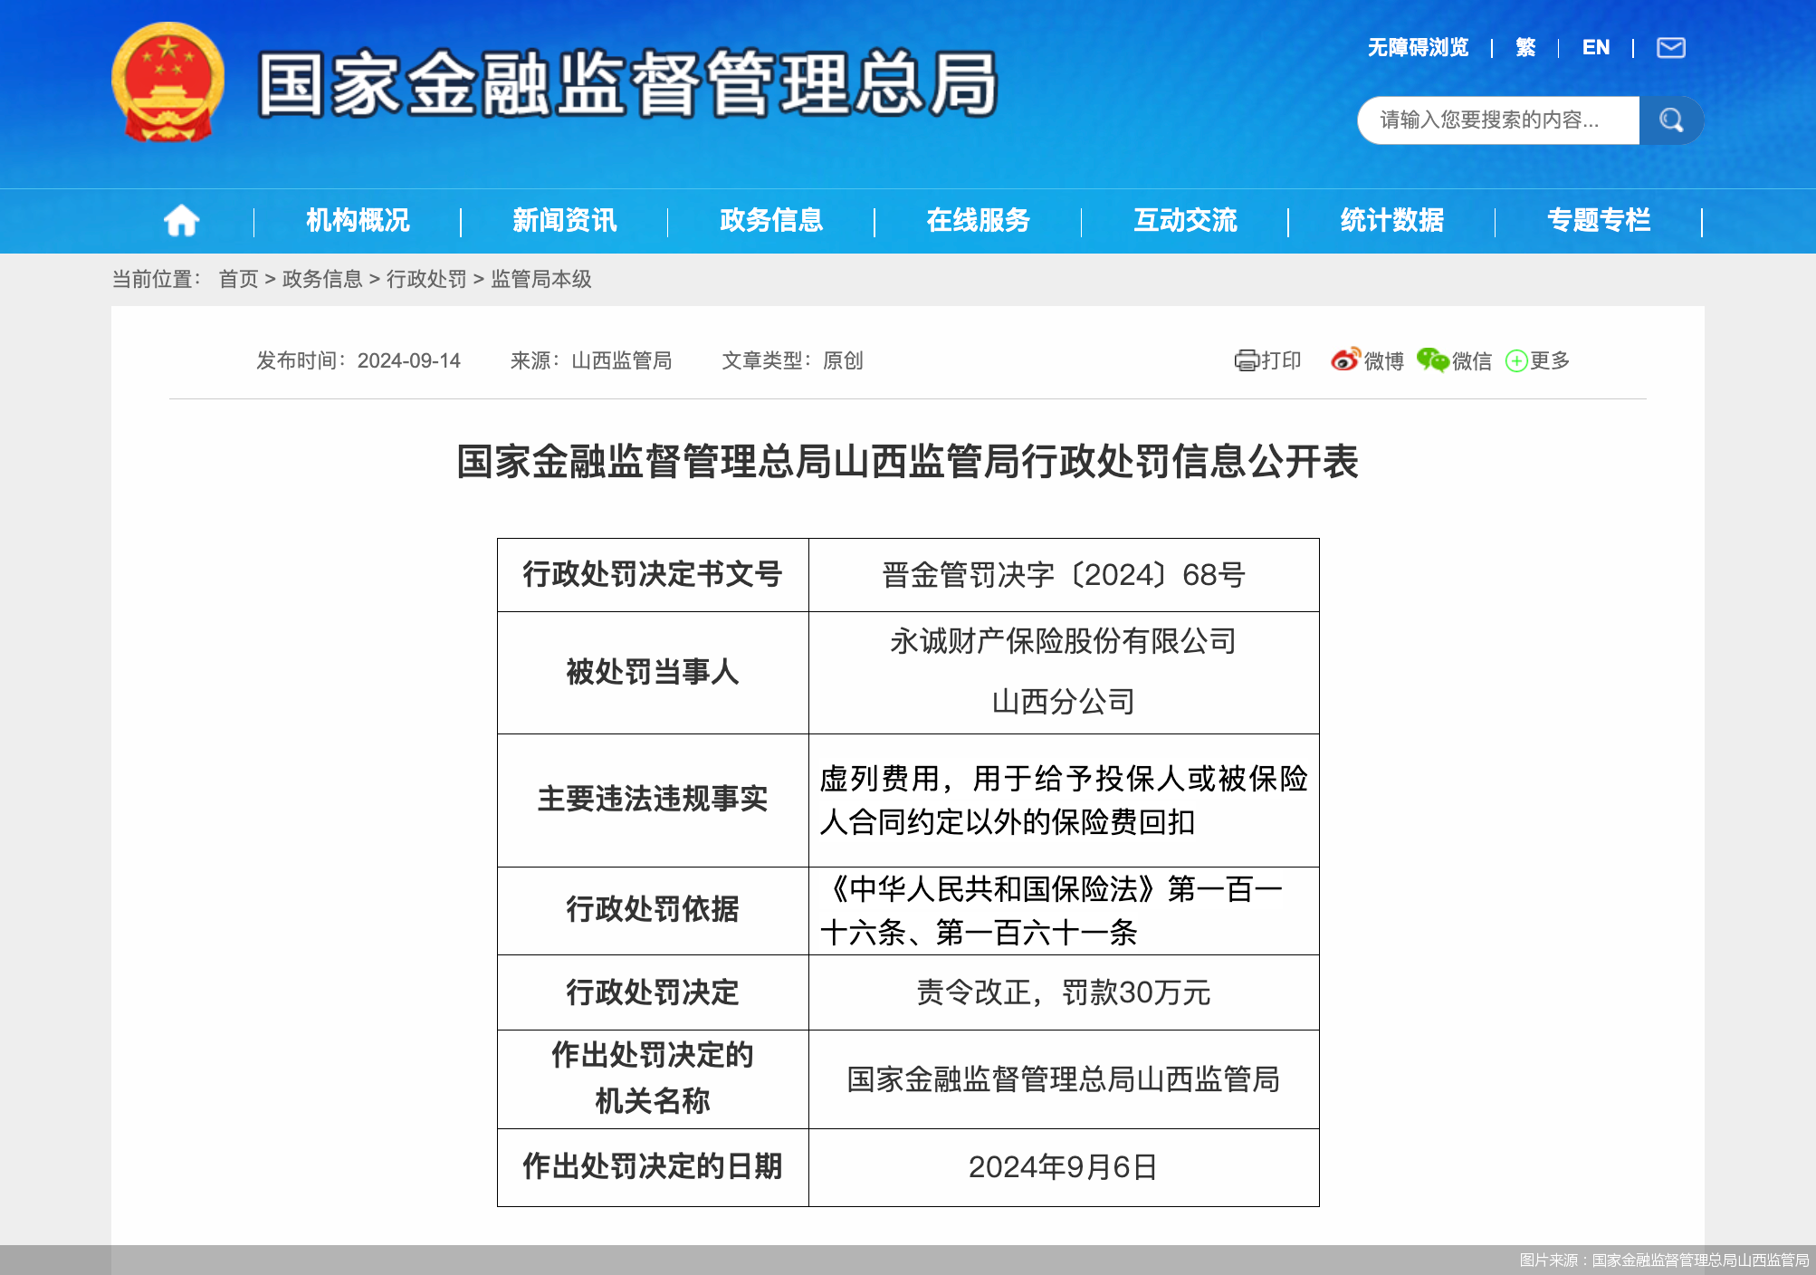The width and height of the screenshot is (1816, 1275).
Task: Select header cell 主要违法违规事实
Action: [653, 800]
